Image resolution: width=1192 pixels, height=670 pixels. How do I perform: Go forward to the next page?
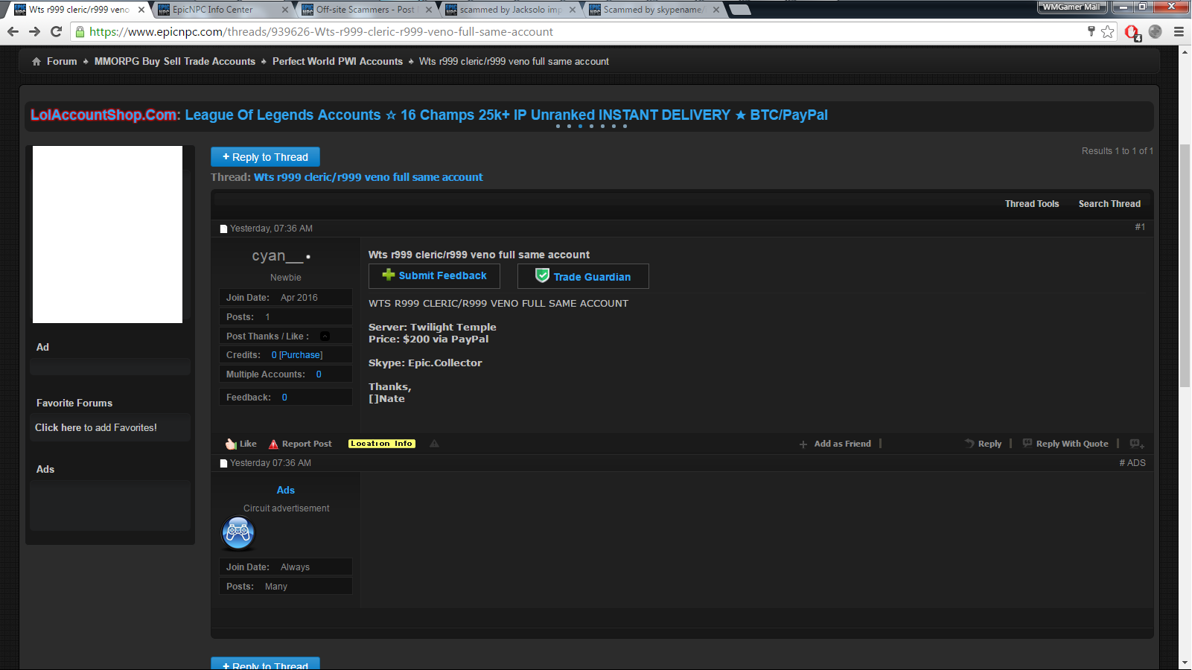point(34,31)
